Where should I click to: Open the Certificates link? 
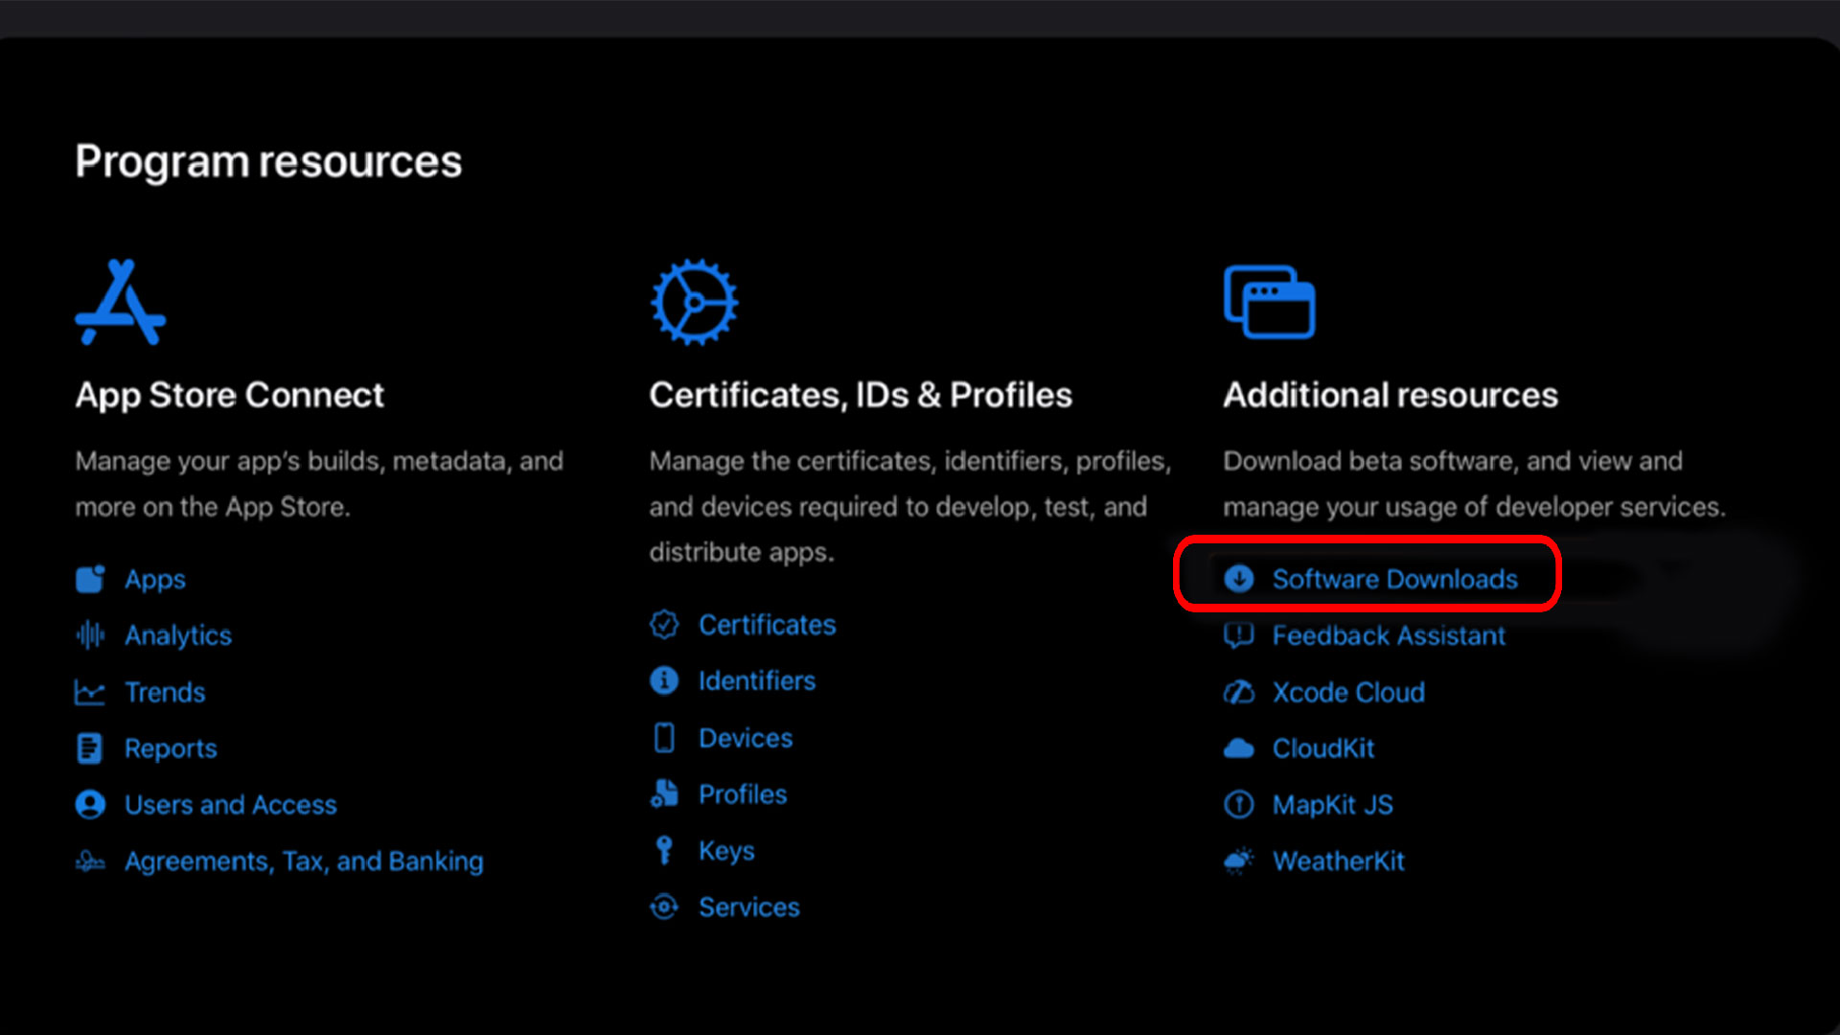[x=768, y=625]
